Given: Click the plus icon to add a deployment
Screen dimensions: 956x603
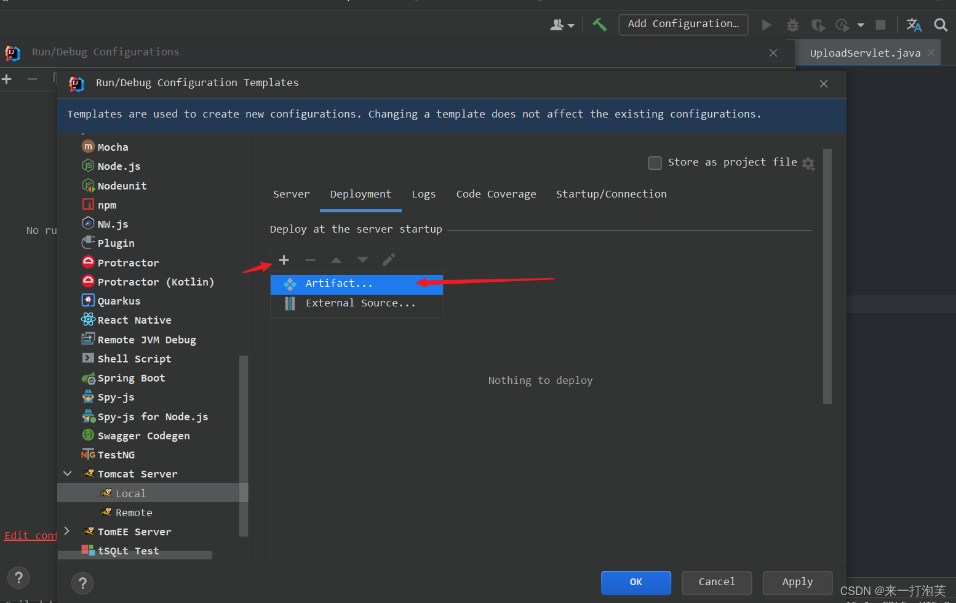Looking at the screenshot, I should click(284, 260).
